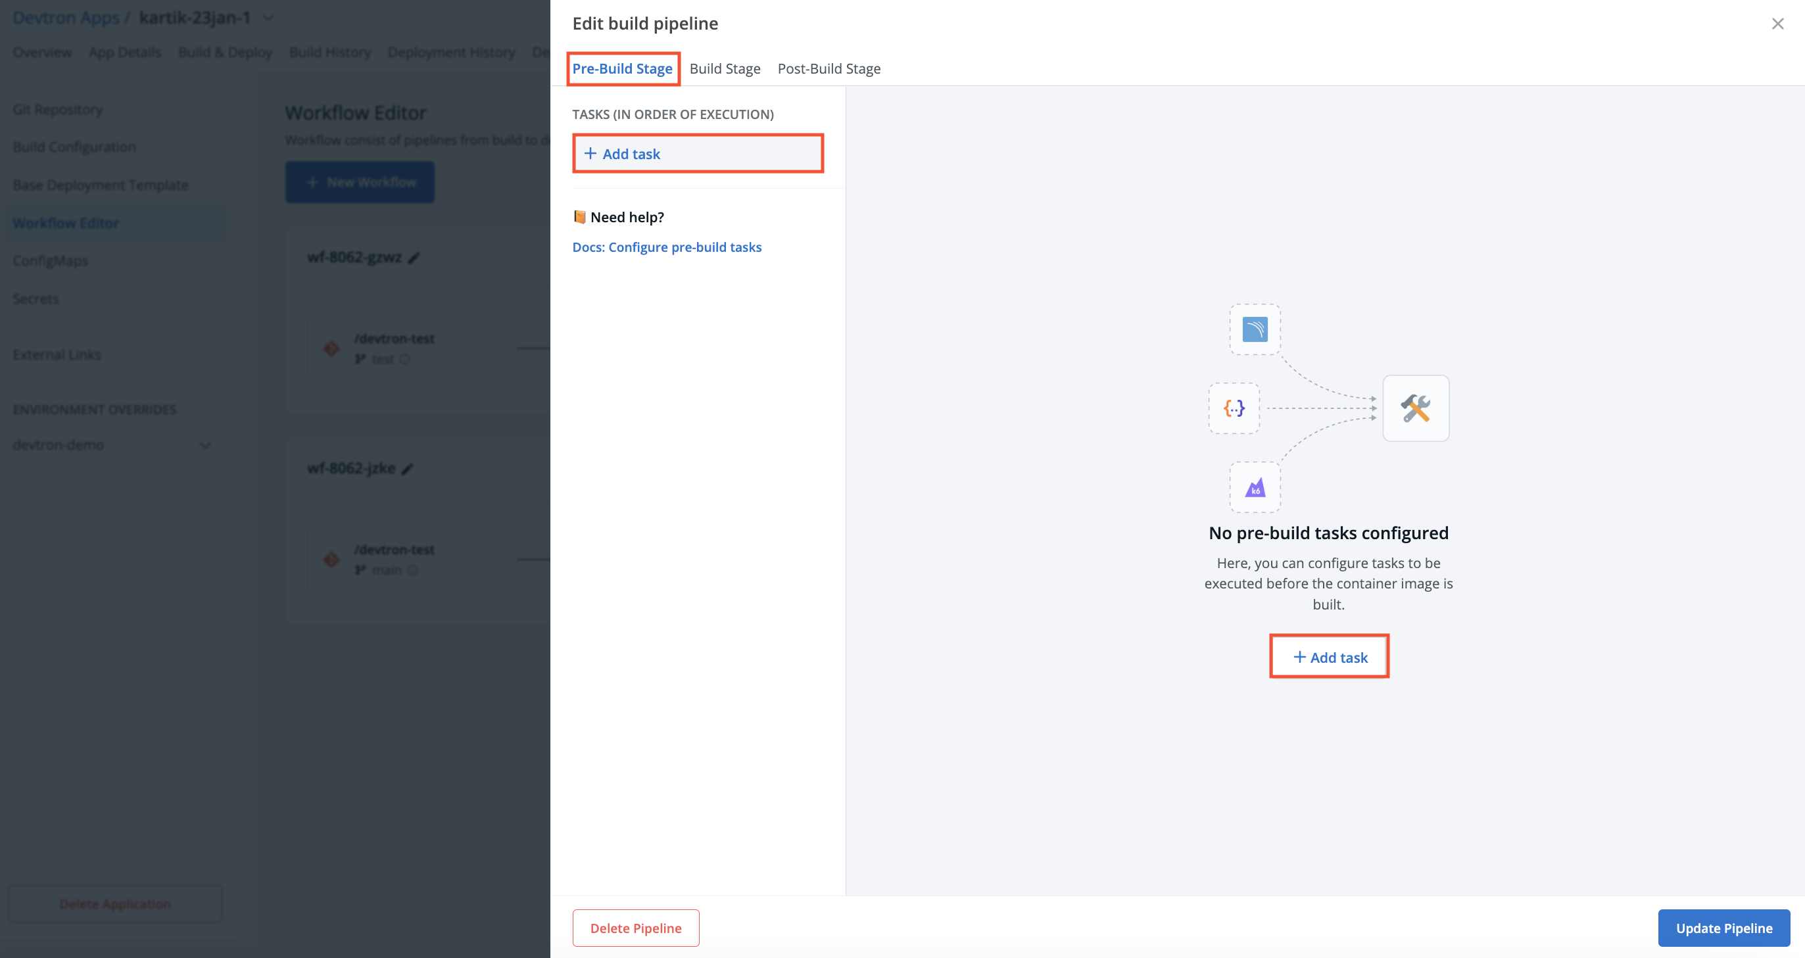Click the info icon next to test branch
The image size is (1805, 958).
click(x=404, y=360)
